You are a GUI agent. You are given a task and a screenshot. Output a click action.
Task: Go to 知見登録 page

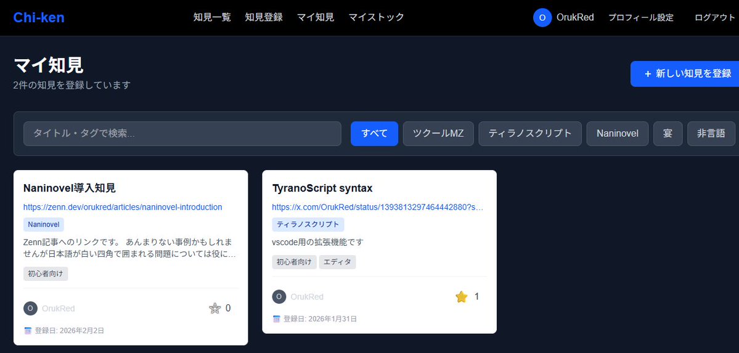[x=263, y=17]
